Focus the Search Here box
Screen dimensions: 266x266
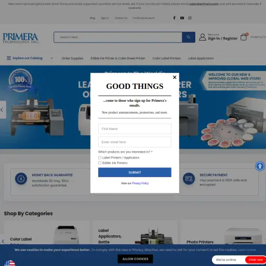tap(118, 37)
